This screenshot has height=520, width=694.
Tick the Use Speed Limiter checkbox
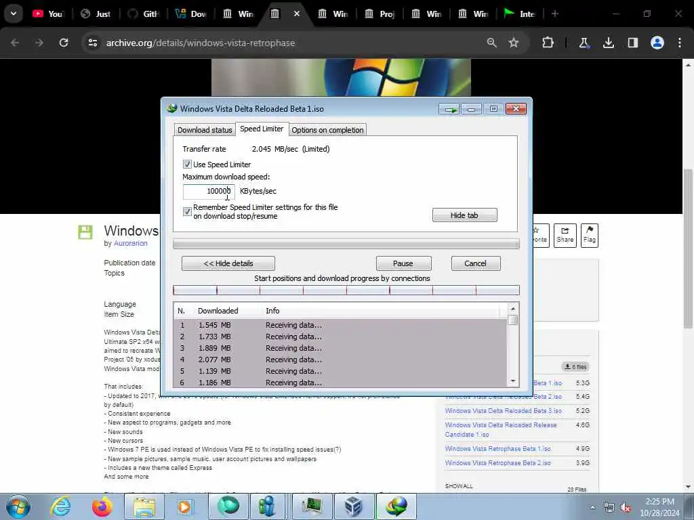point(187,165)
